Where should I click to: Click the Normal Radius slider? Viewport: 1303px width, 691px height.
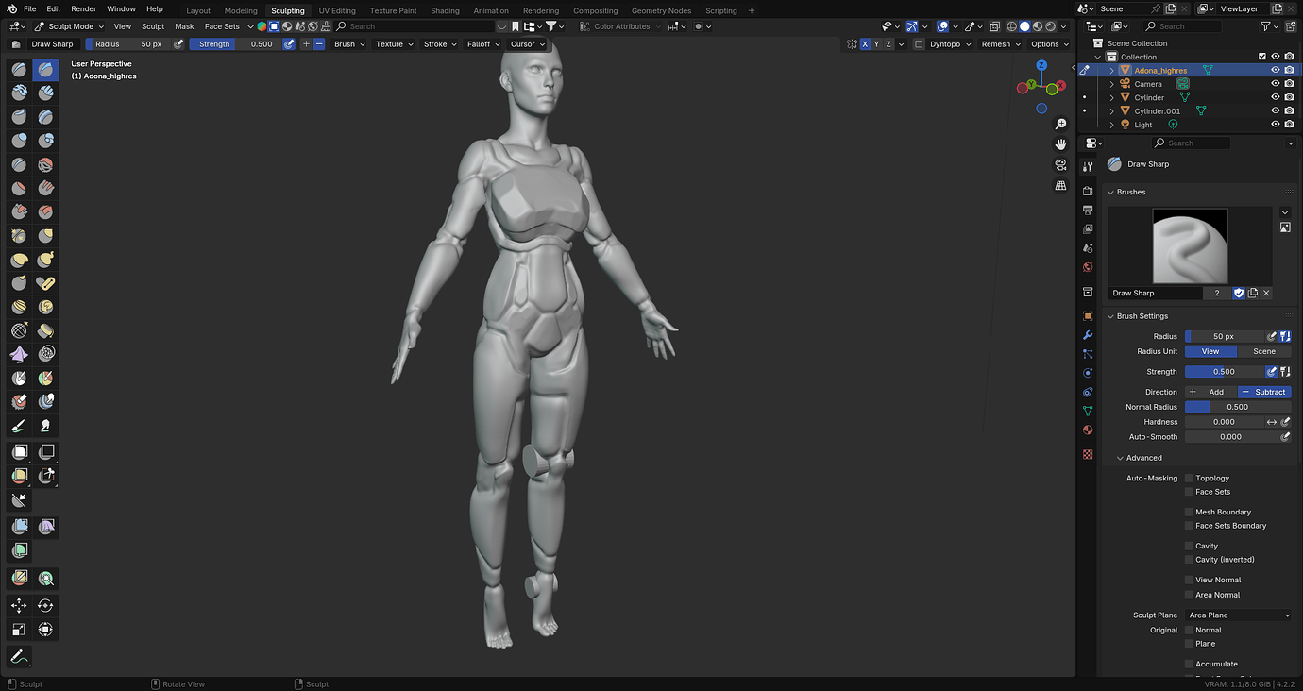[1238, 407]
